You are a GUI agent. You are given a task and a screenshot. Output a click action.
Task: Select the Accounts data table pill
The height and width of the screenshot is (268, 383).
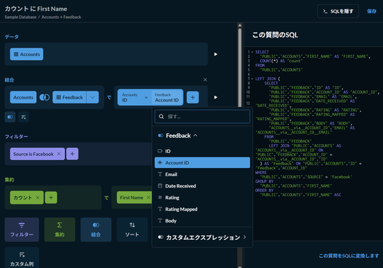[27, 54]
